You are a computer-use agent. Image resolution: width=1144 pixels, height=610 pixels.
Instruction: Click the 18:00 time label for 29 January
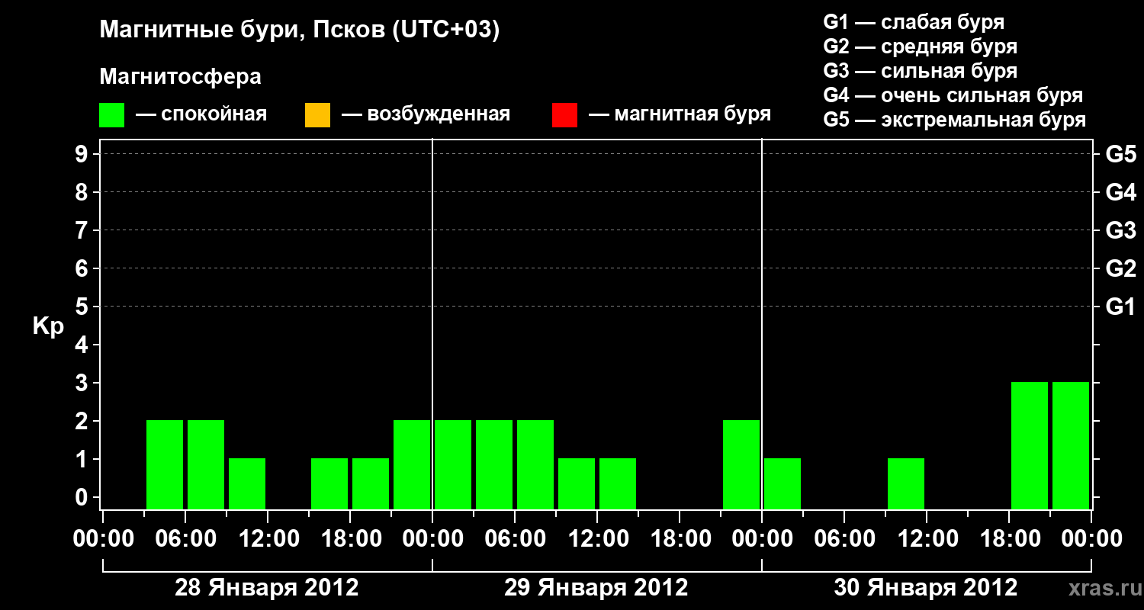tap(680, 539)
